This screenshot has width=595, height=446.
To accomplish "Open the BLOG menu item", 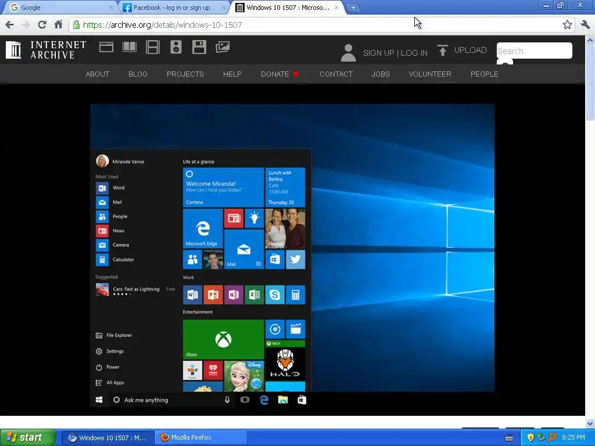I will 138,74.
